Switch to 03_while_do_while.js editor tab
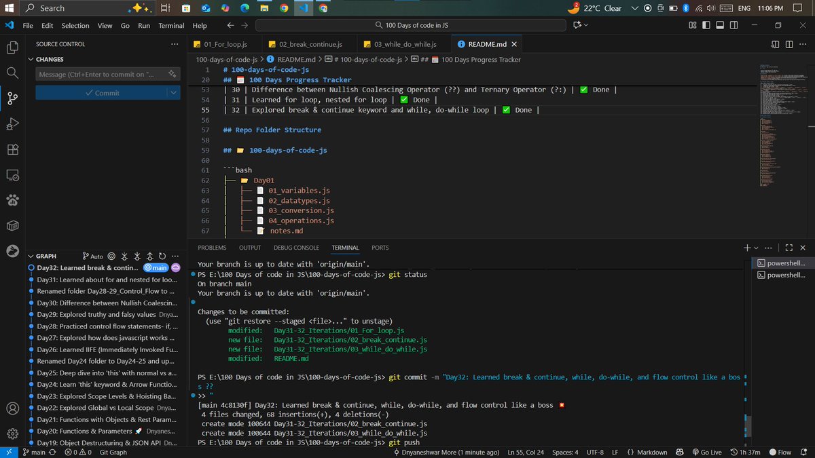This screenshot has width=815, height=458. coord(405,44)
